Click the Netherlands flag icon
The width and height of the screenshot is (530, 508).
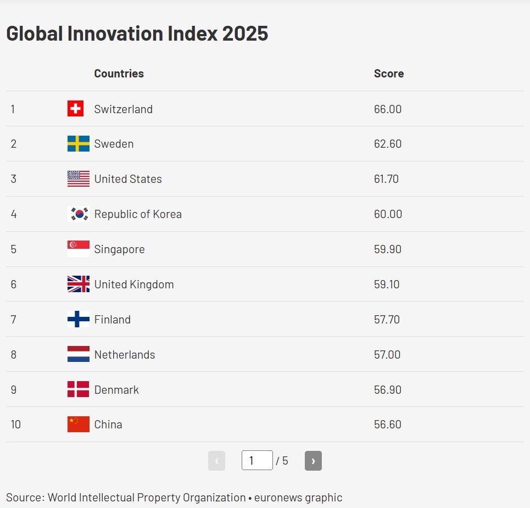[x=78, y=355]
